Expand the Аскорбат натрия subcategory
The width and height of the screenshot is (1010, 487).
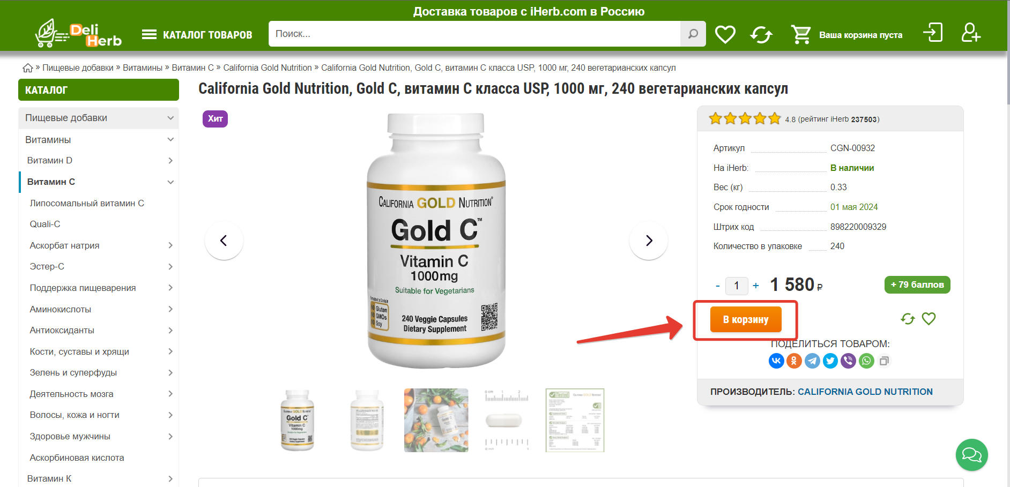pyautogui.click(x=170, y=245)
